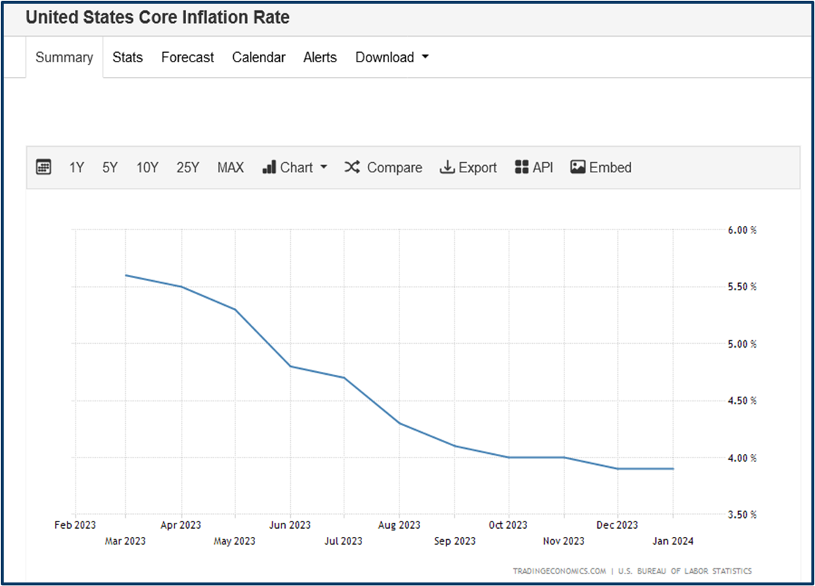
Task: Enable the 5Y time range view
Action: pyautogui.click(x=110, y=167)
